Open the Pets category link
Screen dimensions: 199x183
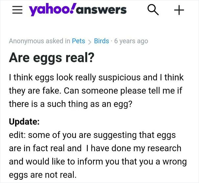pyautogui.click(x=78, y=41)
